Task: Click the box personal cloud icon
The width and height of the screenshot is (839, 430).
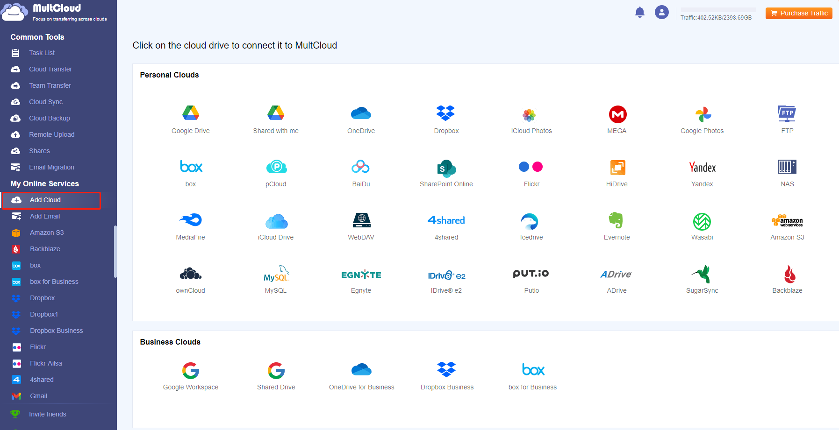Action: [x=191, y=167]
